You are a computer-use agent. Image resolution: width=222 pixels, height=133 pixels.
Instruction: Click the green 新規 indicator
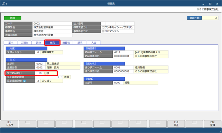click(12, 18)
